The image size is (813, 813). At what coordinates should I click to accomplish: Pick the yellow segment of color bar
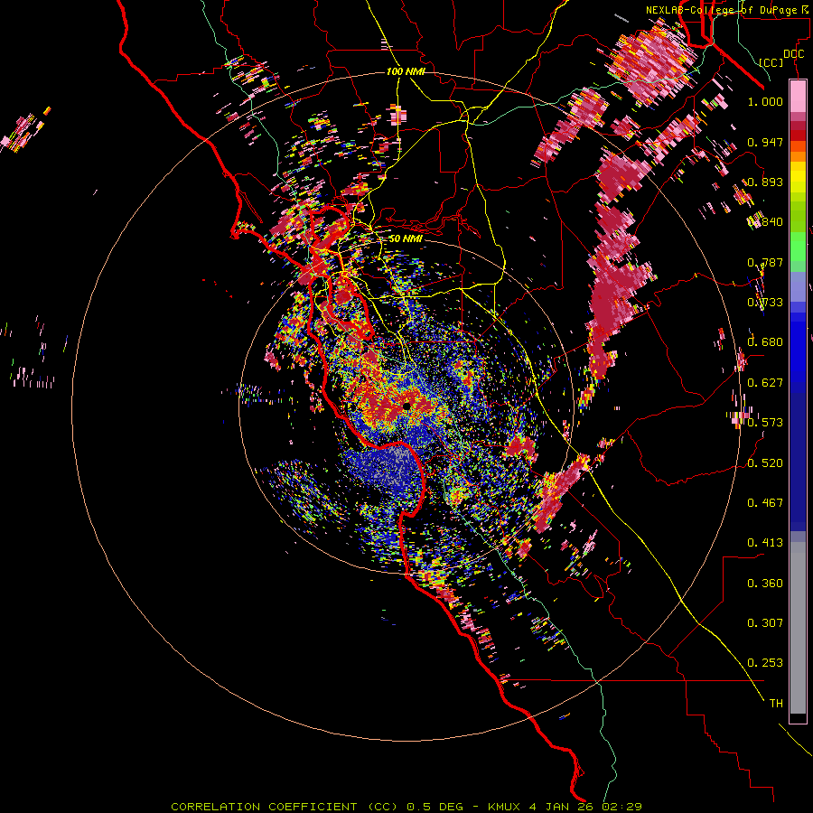pos(798,177)
